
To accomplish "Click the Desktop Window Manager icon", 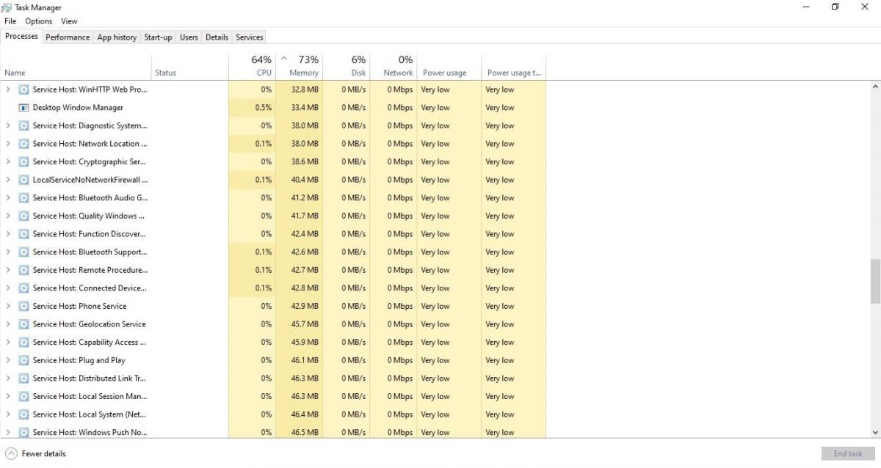I will click(23, 108).
